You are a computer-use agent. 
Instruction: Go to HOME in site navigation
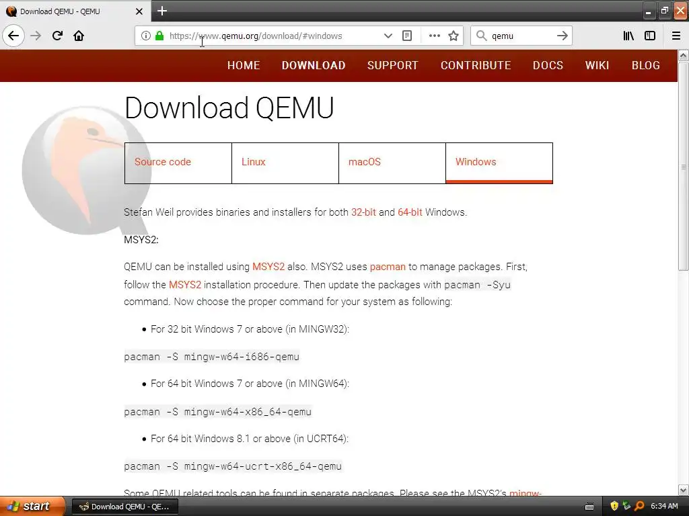[244, 65]
